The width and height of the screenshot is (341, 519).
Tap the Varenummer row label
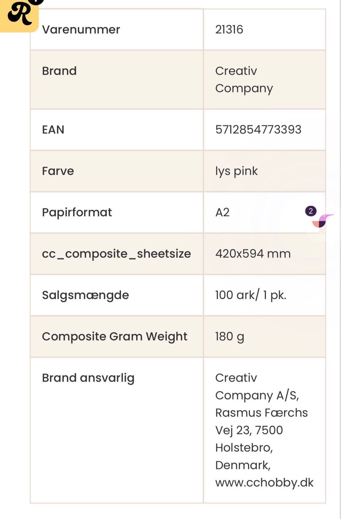tap(81, 30)
